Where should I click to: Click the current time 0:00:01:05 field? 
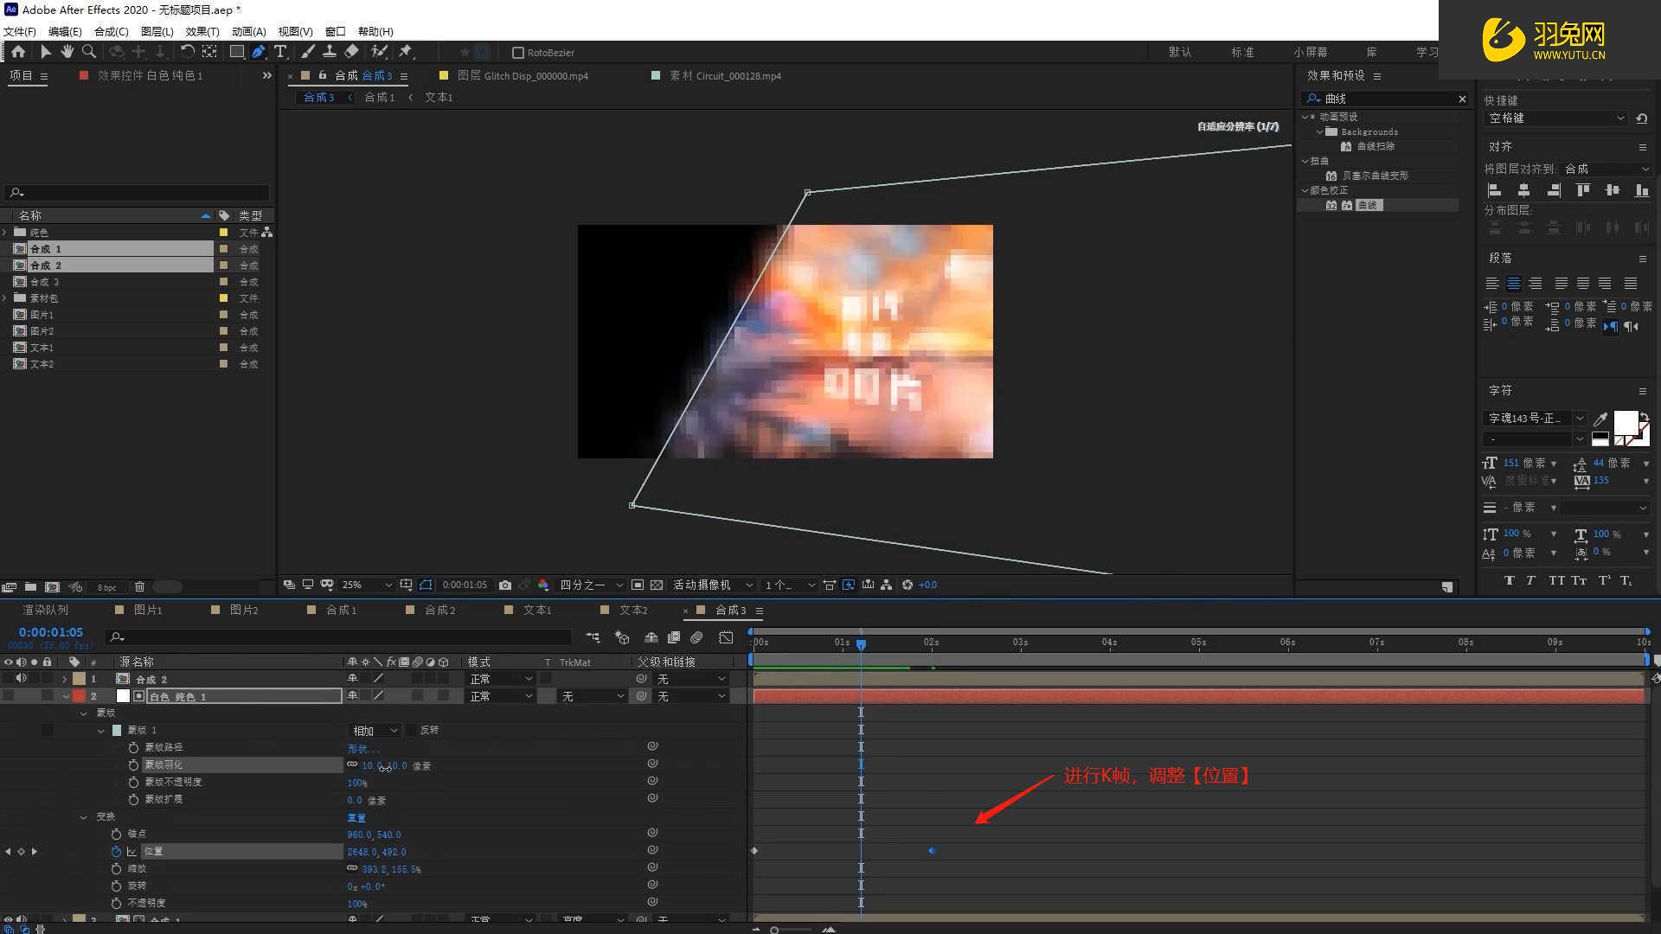(51, 633)
